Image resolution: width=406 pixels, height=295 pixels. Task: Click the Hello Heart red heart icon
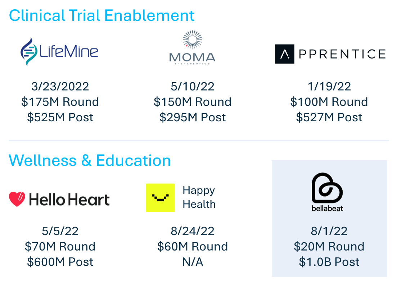tap(17, 199)
